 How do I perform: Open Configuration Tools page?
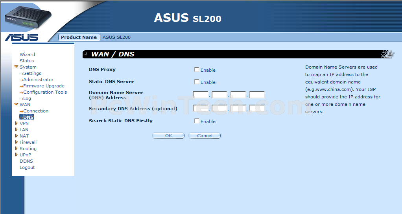click(x=45, y=92)
